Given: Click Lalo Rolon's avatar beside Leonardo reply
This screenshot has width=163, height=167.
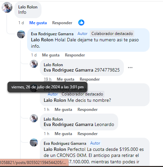Looking at the screenshot, I should click(x=34, y=118).
